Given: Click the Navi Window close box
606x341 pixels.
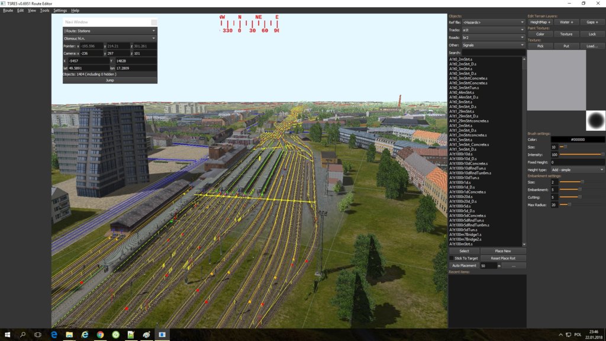Looking at the screenshot, I should (154, 22).
